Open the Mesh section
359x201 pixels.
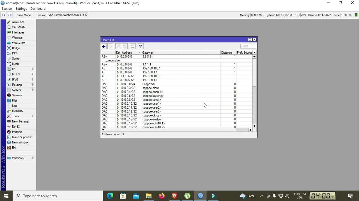15,64
